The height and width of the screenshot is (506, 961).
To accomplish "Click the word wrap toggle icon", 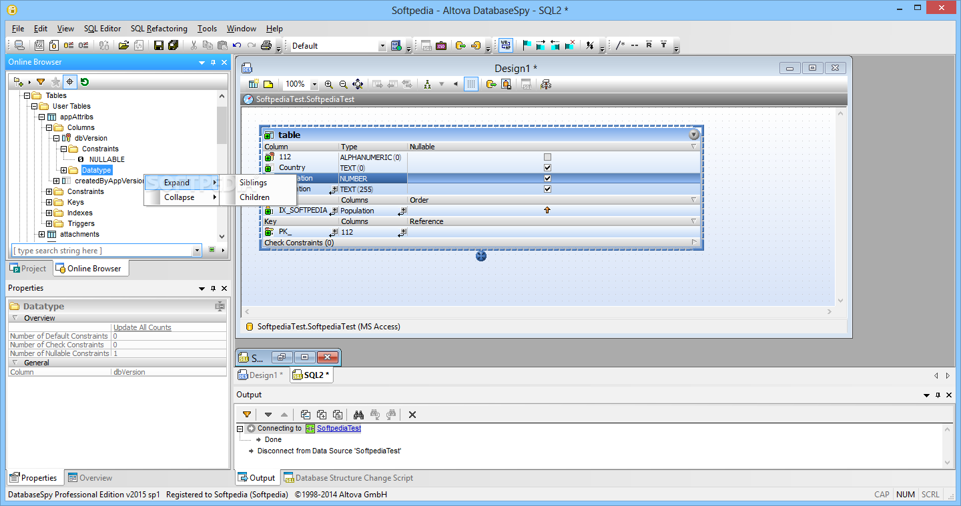I will click(506, 45).
